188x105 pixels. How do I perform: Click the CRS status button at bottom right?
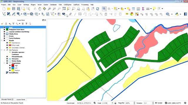click(173, 103)
